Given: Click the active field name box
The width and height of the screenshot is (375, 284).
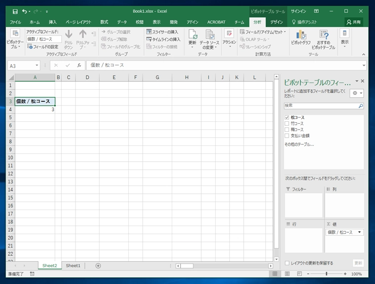Looking at the screenshot, I should coord(44,39).
